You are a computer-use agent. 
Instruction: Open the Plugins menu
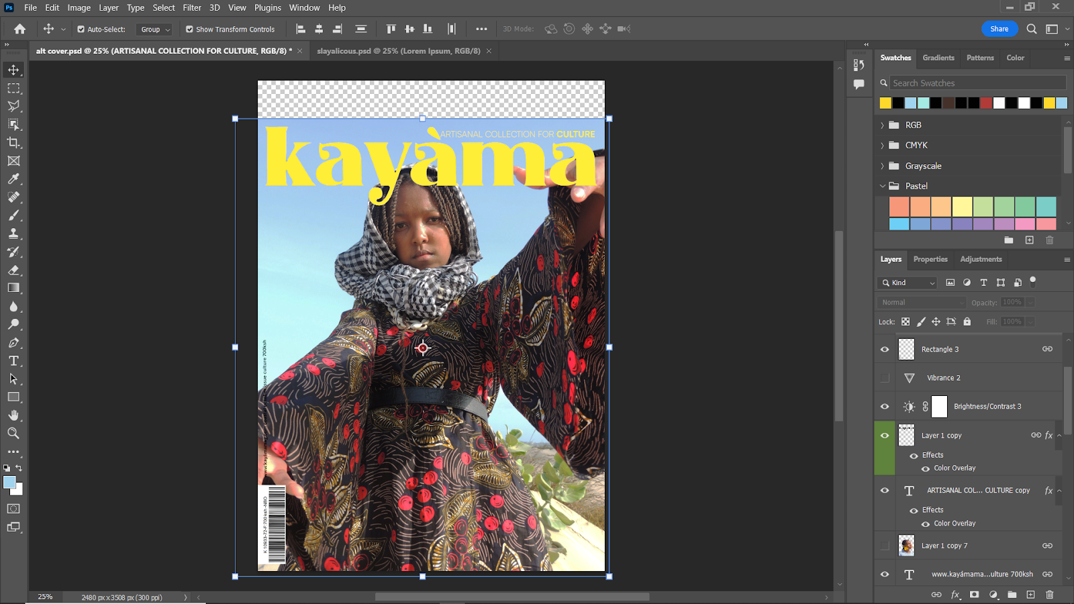pyautogui.click(x=268, y=8)
